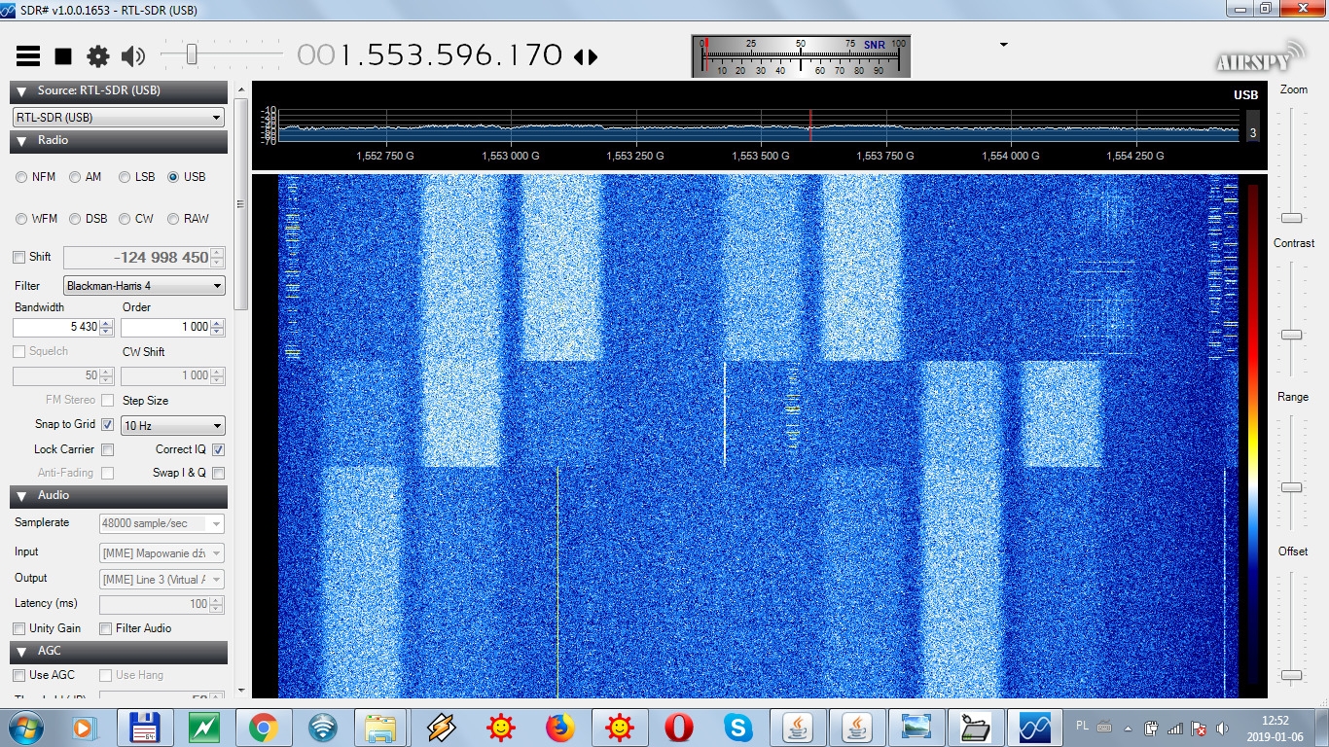Open the RTL-SDR (USB) source dropdown
The image size is (1329, 747).
click(119, 117)
